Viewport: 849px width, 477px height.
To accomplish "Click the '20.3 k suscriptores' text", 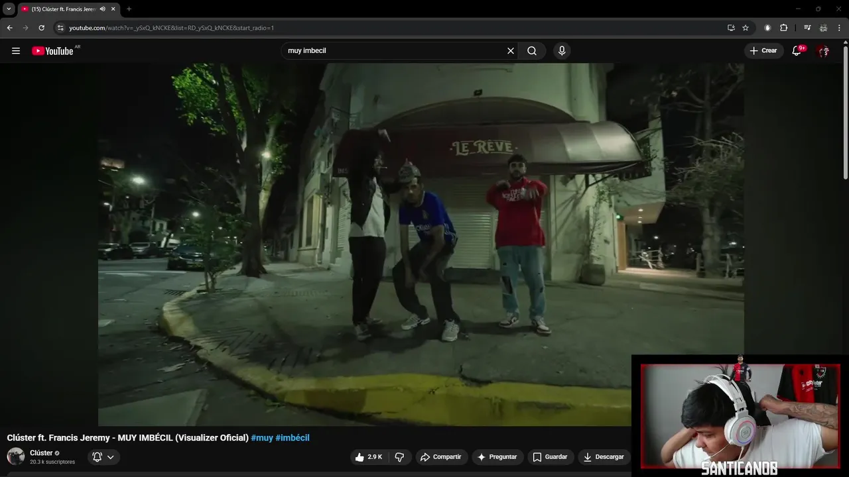I will coord(52,462).
